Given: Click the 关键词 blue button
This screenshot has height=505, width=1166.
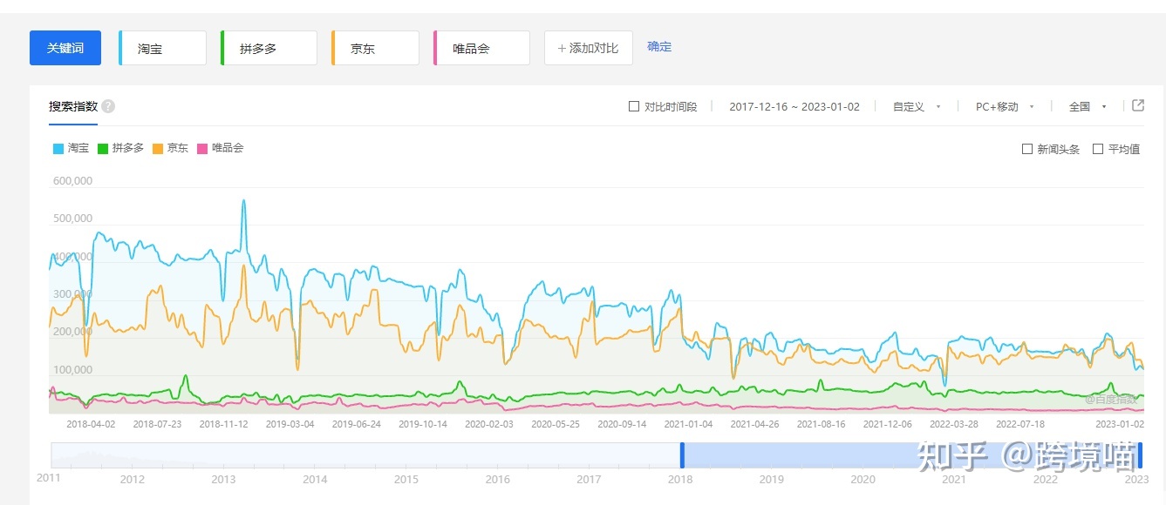Looking at the screenshot, I should pos(65,48).
